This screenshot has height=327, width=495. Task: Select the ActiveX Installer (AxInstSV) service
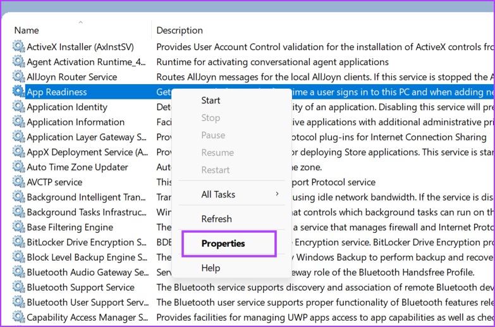point(80,47)
